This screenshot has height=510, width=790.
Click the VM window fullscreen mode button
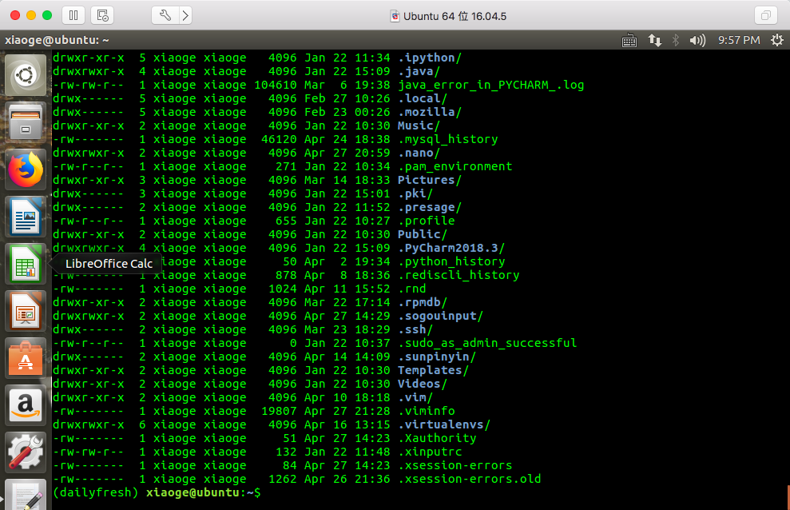[x=766, y=16]
